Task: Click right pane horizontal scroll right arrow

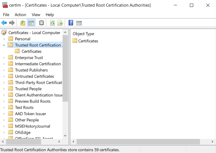Action: click(212, 141)
